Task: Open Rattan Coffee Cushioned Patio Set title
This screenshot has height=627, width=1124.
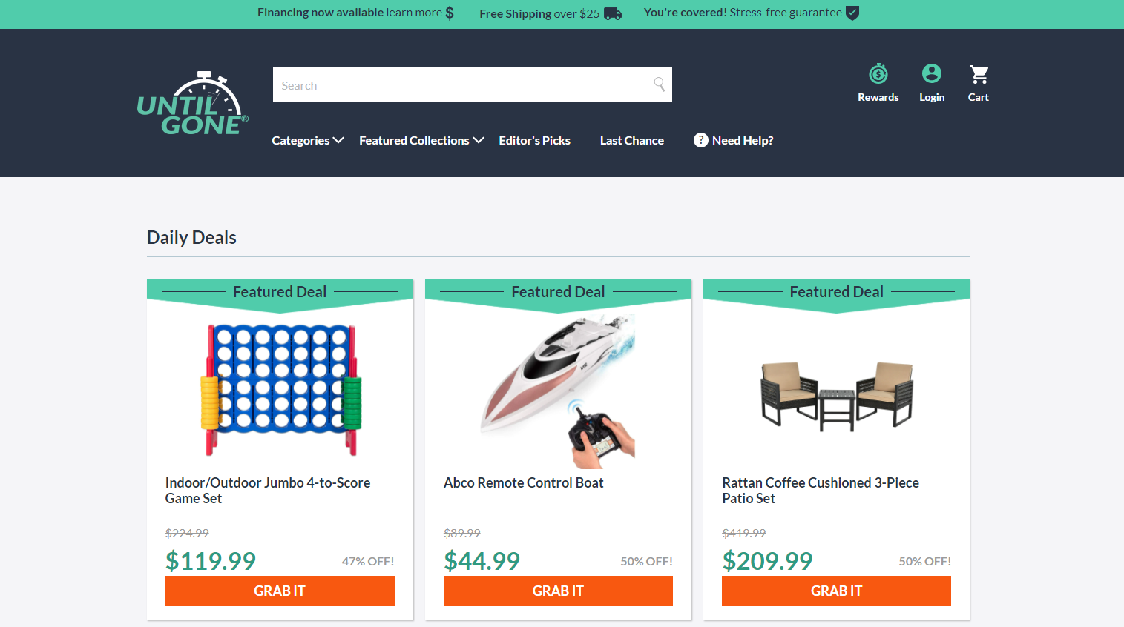Action: pos(821,491)
